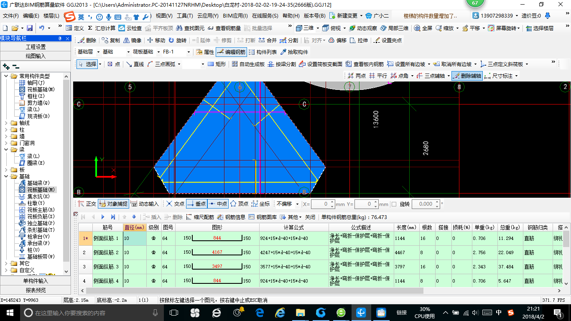
Task: Click the 合并 merge tool
Action: [x=268, y=41]
